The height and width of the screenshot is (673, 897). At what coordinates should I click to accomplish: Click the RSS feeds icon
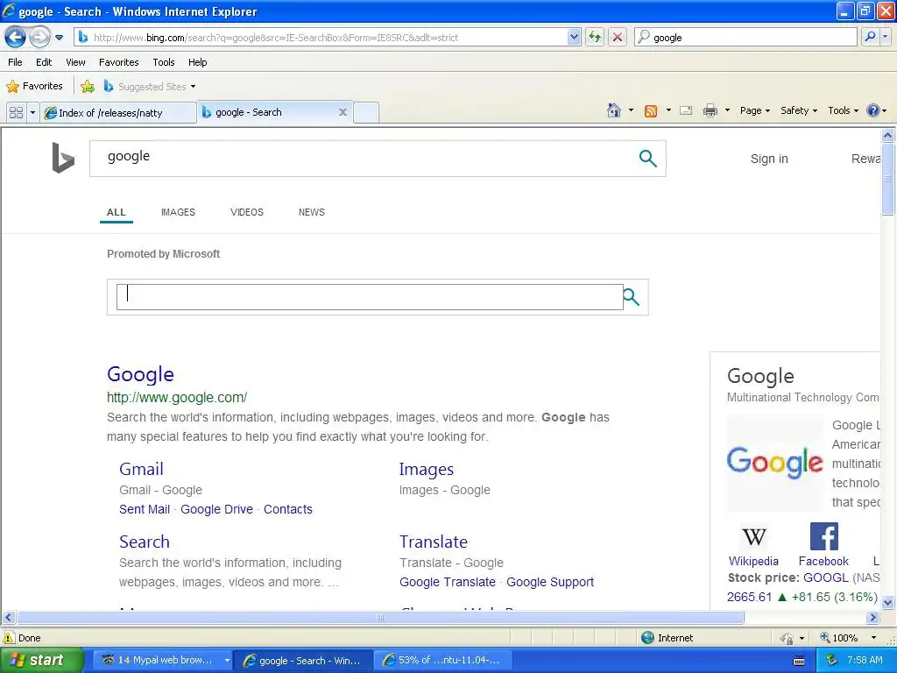[651, 111]
